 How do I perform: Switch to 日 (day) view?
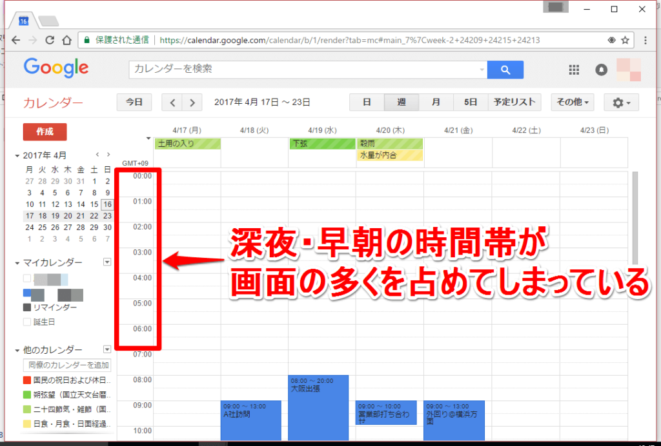coord(367,102)
